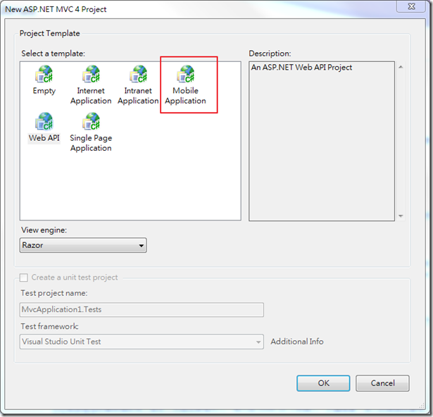This screenshot has height=417, width=433.
Task: Pick the Intranet Application template icon
Action: click(x=139, y=74)
